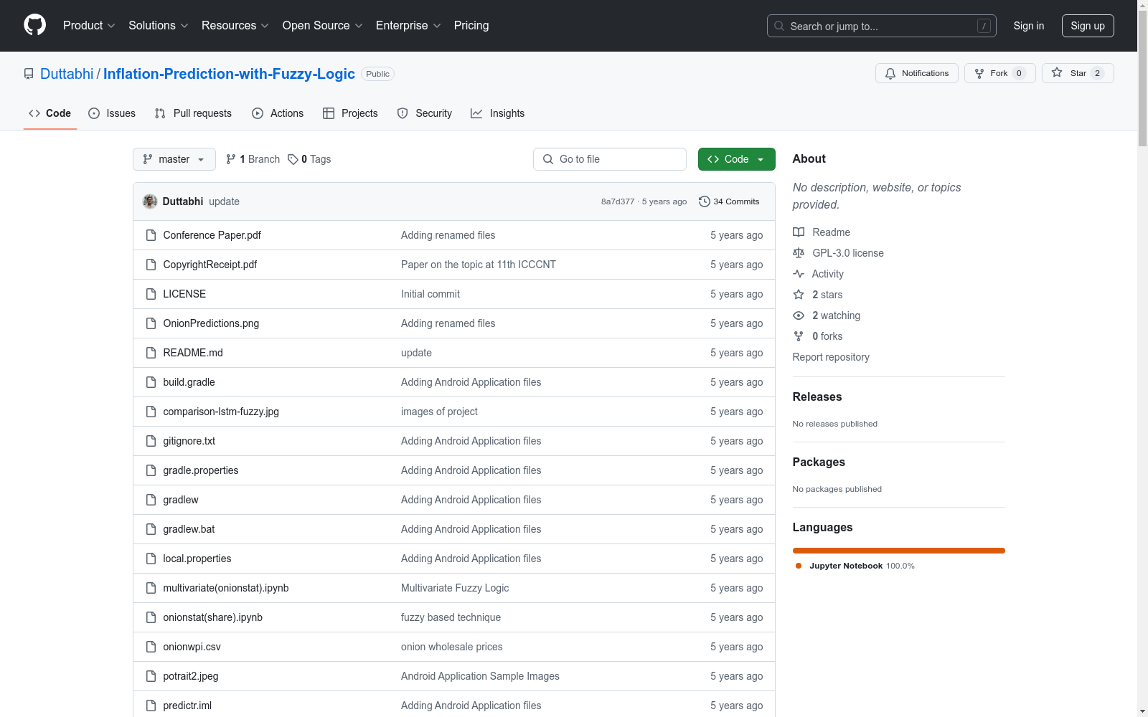
Task: Switch to the Projects tab
Action: pos(350,113)
